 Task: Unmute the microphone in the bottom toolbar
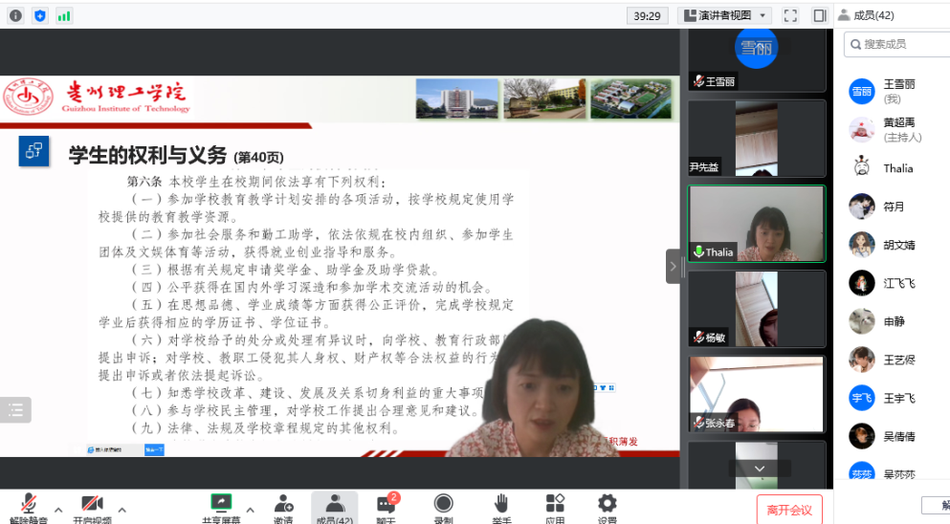[28, 504]
